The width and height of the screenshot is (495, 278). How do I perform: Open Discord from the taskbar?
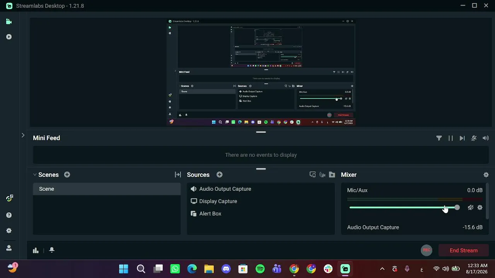[x=226, y=269]
